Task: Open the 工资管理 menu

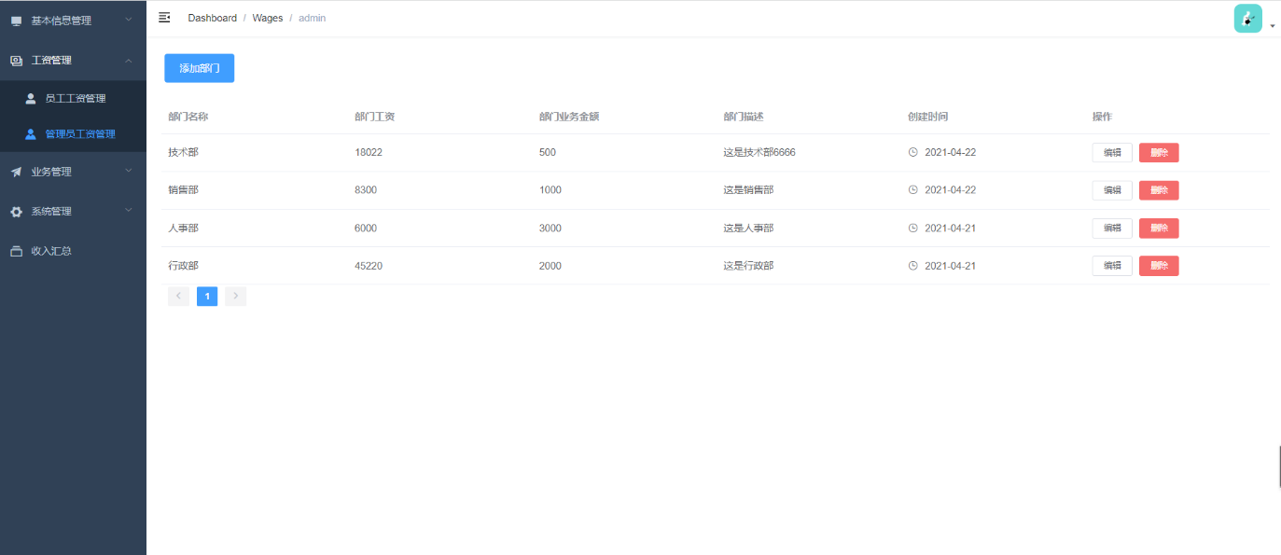Action: point(73,60)
